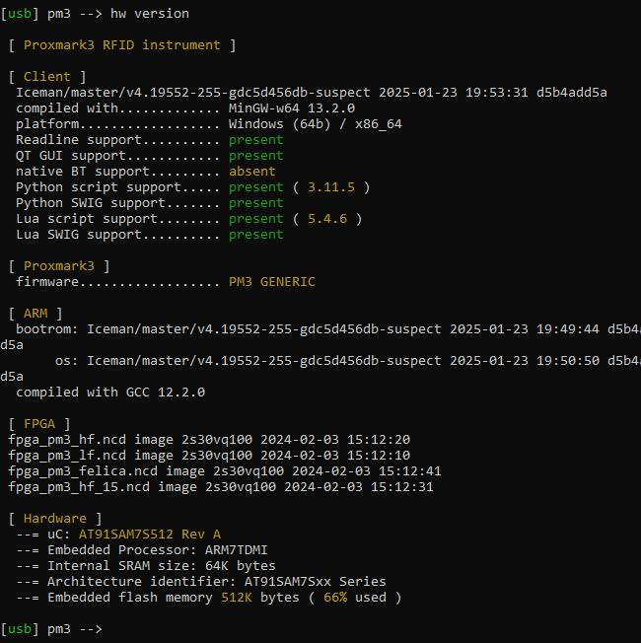This screenshot has width=641, height=643.
Task: Click the '[ Client ]' section header
Action: pyautogui.click(x=47, y=77)
